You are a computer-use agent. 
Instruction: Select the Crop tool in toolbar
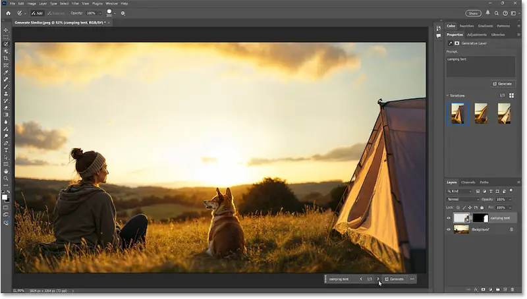click(6, 59)
